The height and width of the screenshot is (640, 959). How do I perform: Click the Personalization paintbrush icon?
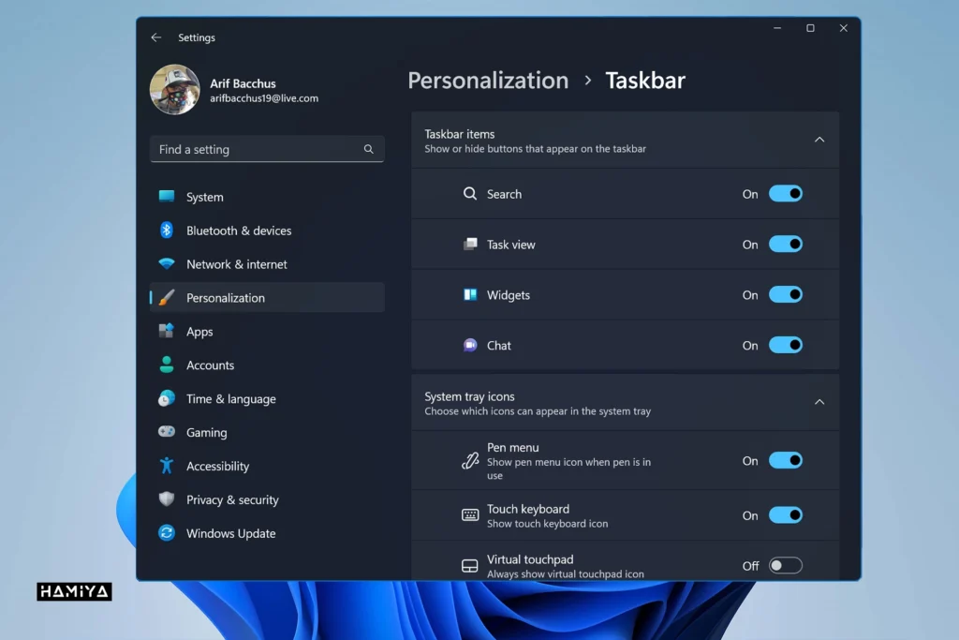pos(167,297)
